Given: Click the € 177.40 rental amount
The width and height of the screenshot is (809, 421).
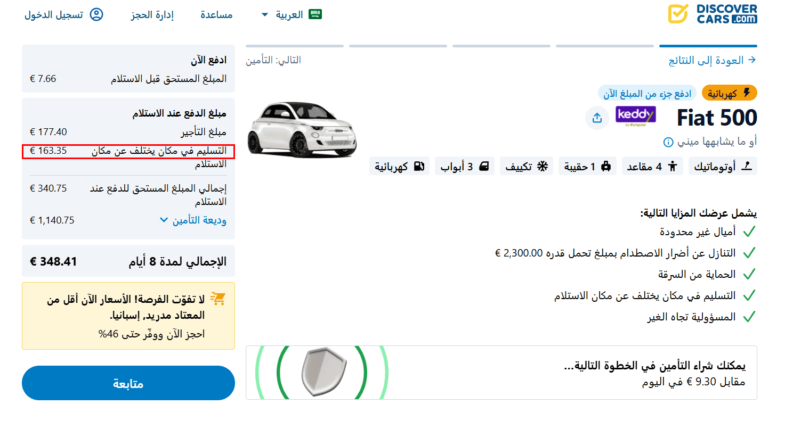Looking at the screenshot, I should 48,132.
